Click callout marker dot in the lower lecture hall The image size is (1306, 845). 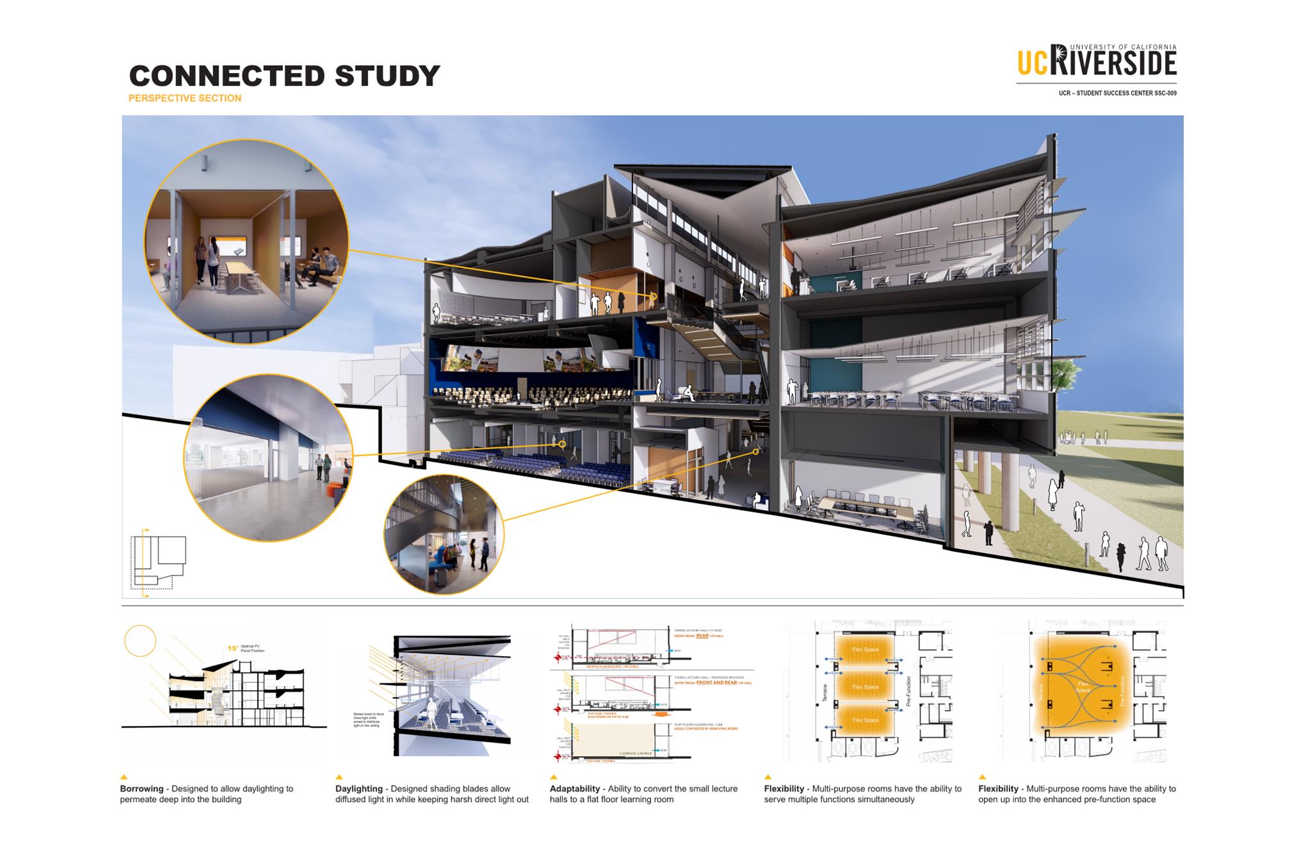pyautogui.click(x=562, y=444)
